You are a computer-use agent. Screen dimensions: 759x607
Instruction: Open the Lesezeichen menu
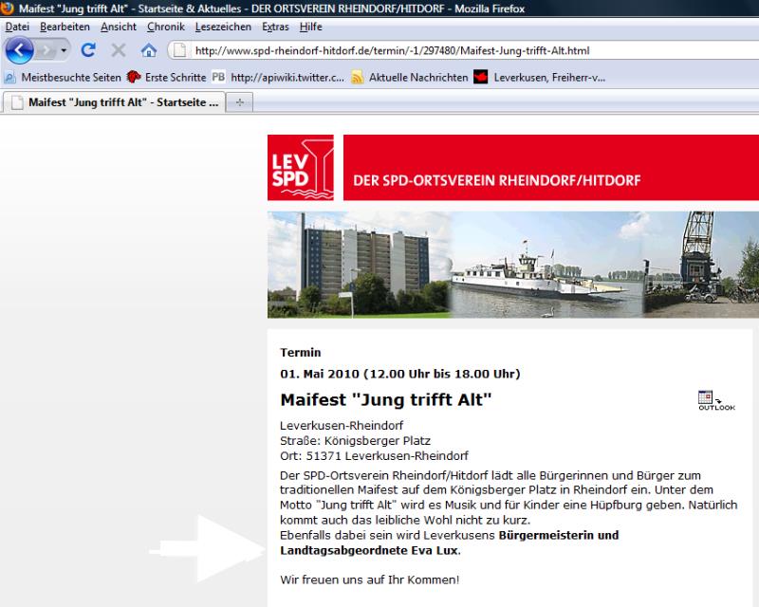pos(223,27)
